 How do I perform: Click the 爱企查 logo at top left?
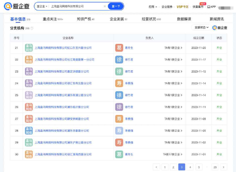coord(17,6)
